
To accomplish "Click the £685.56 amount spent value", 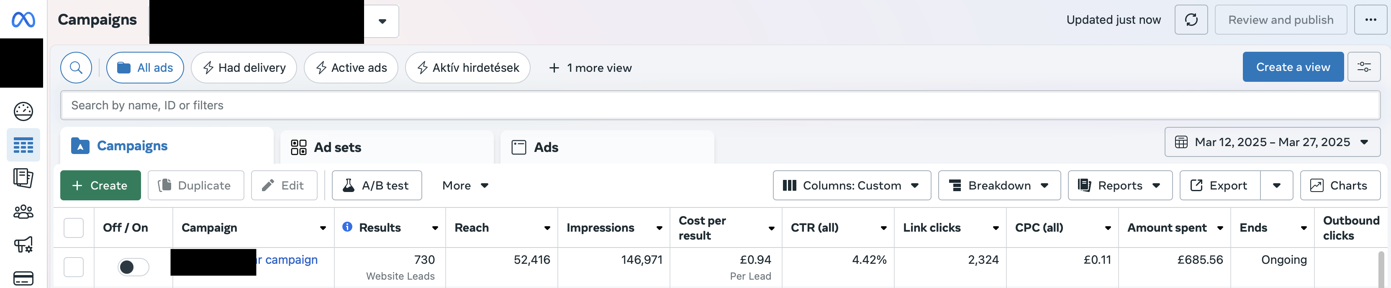I will (x=1200, y=260).
